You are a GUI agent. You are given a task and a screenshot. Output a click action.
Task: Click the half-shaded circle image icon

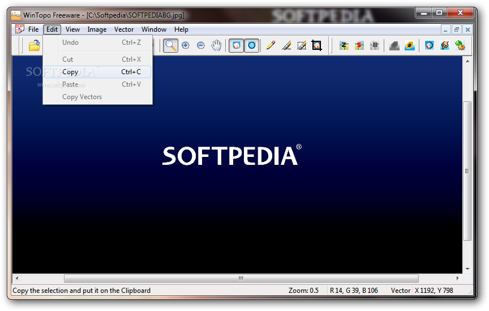pyautogui.click(x=430, y=45)
